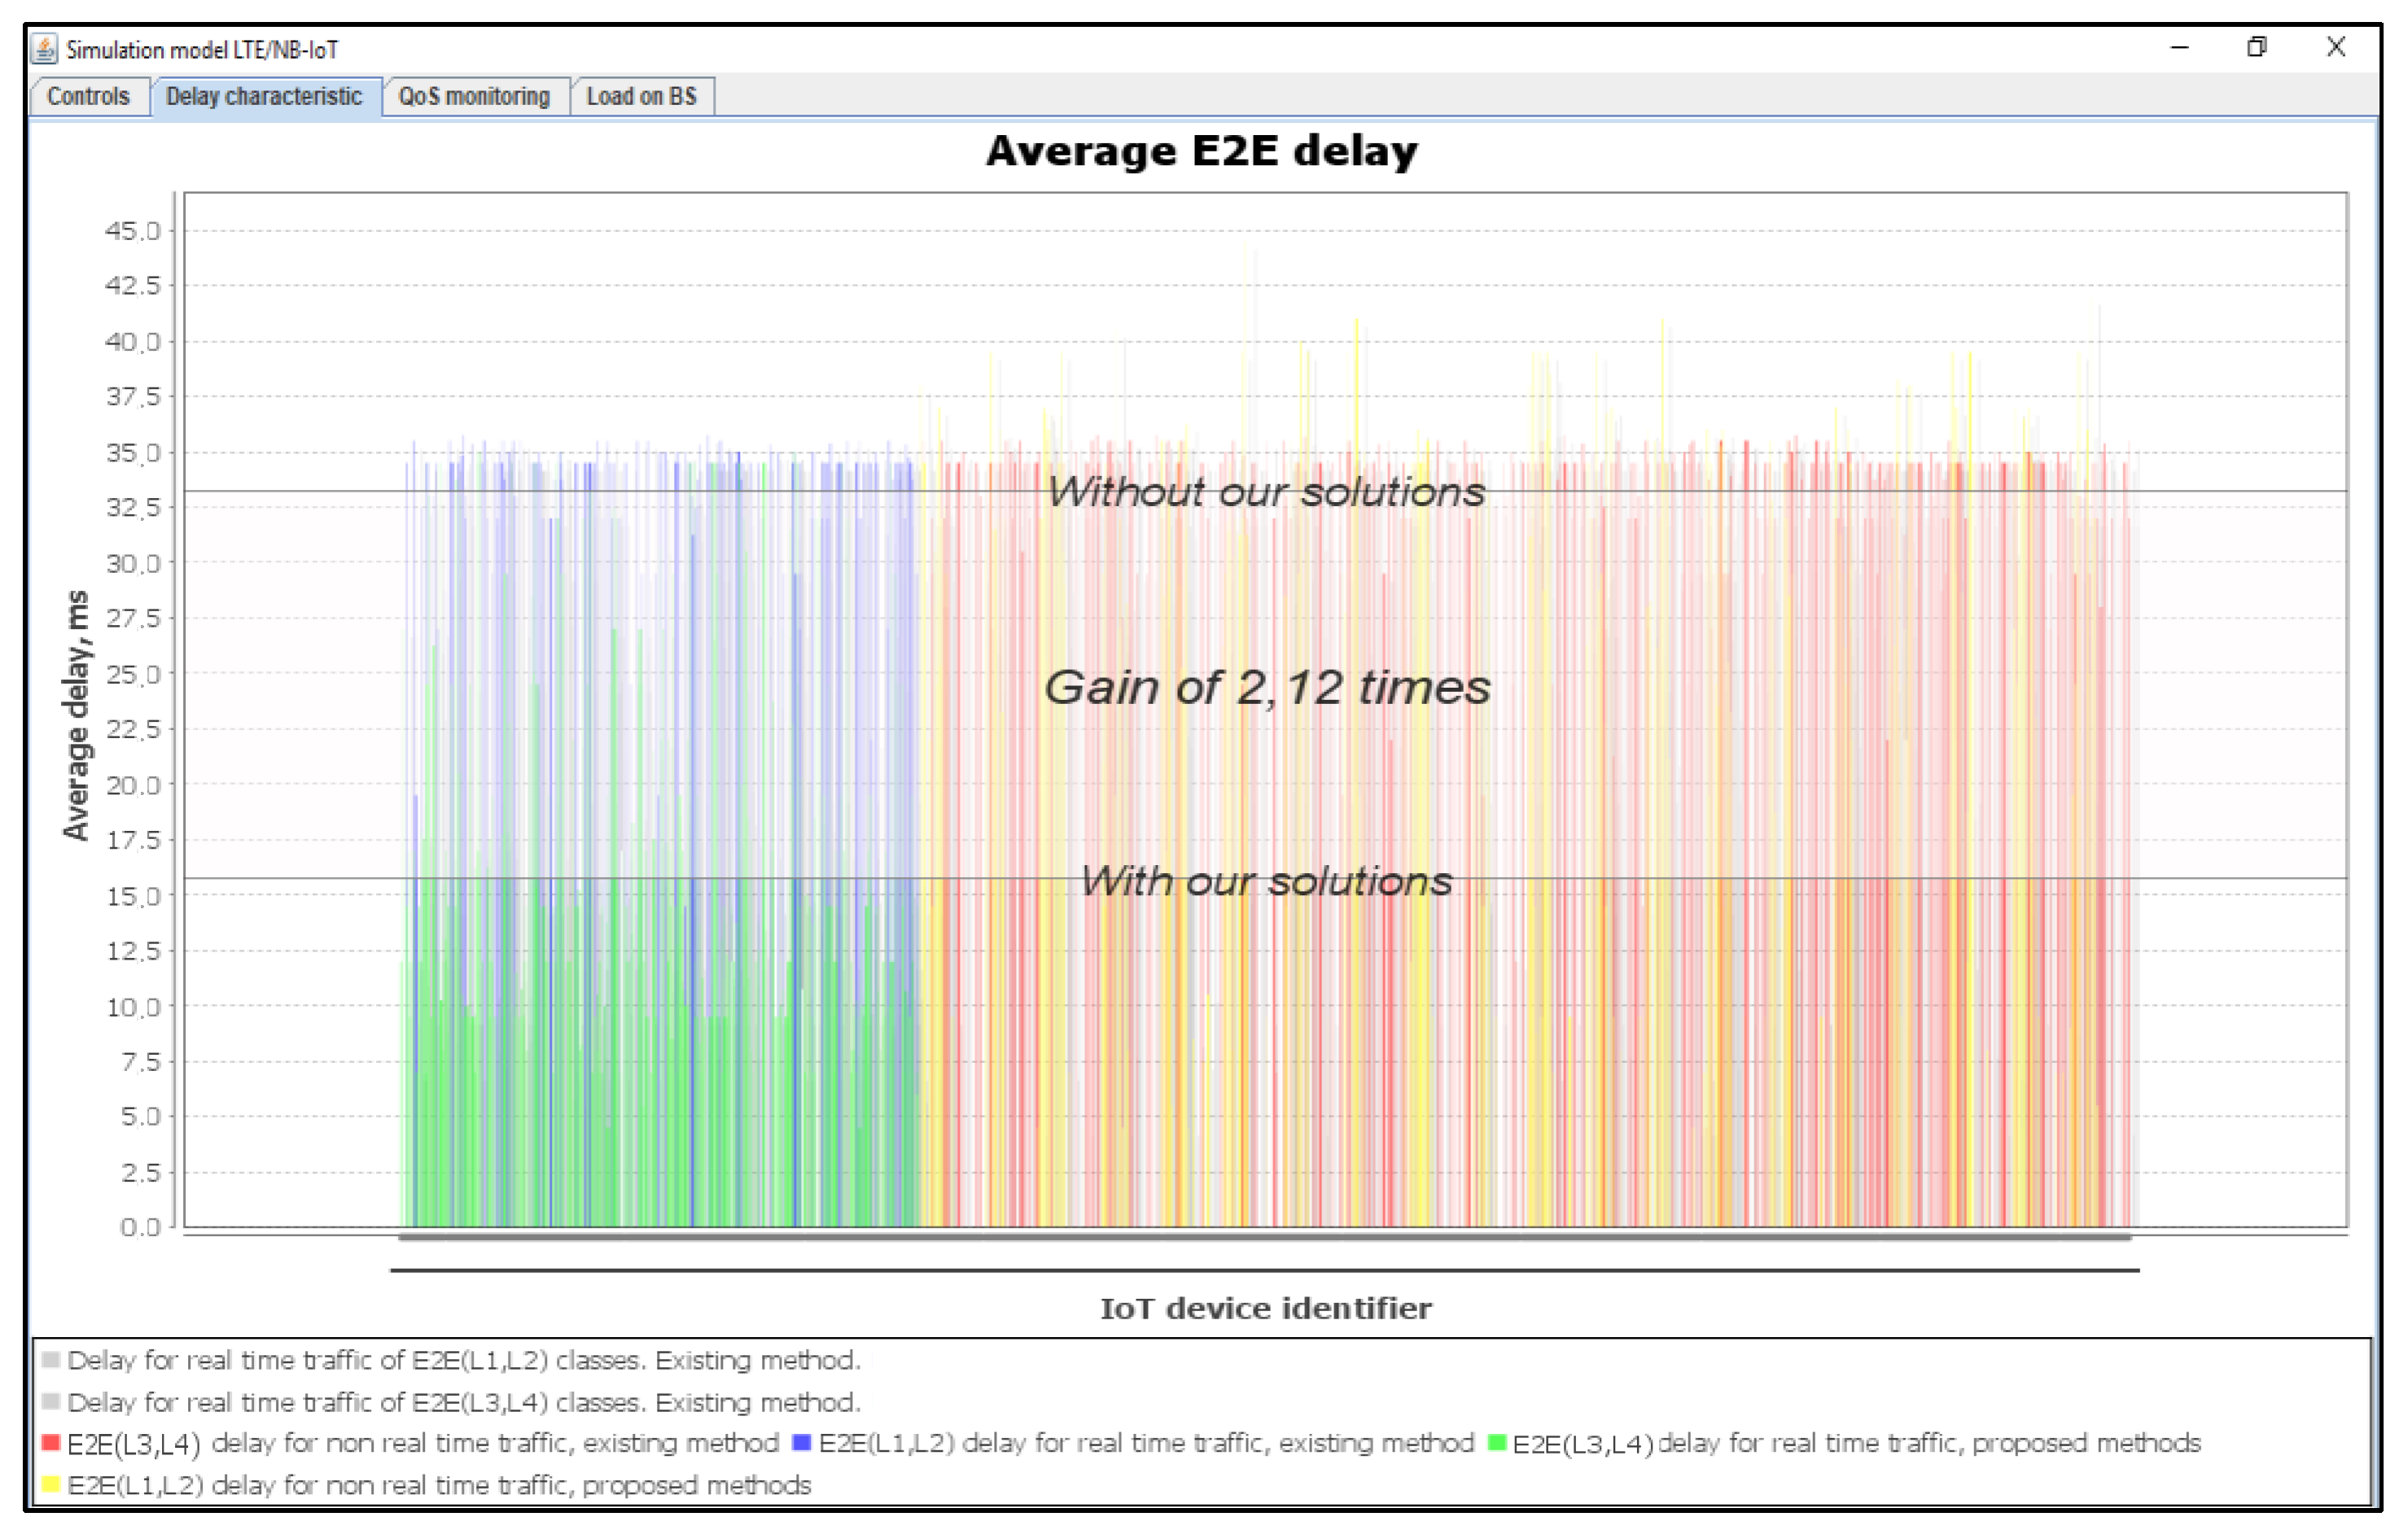Click the IoT device identifier axis label

pos(1266,1308)
